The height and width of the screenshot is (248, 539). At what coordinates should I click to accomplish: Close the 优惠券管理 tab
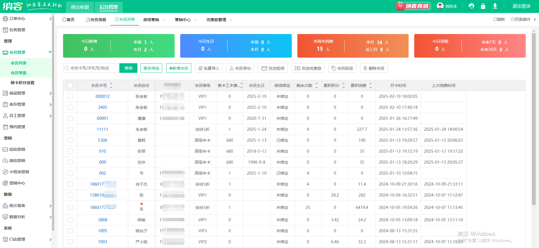[x=231, y=20]
